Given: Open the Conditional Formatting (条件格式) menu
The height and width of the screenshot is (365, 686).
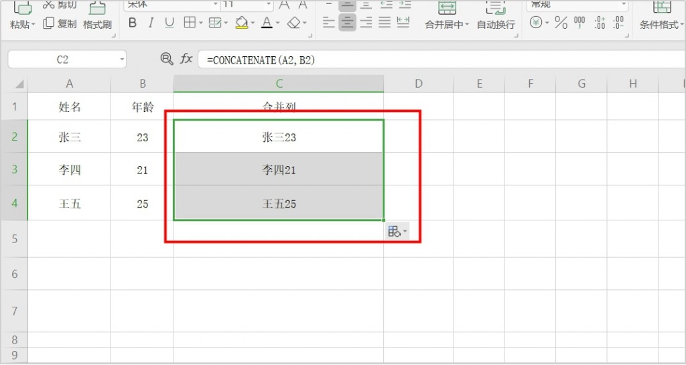Looking at the screenshot, I should tap(660, 24).
